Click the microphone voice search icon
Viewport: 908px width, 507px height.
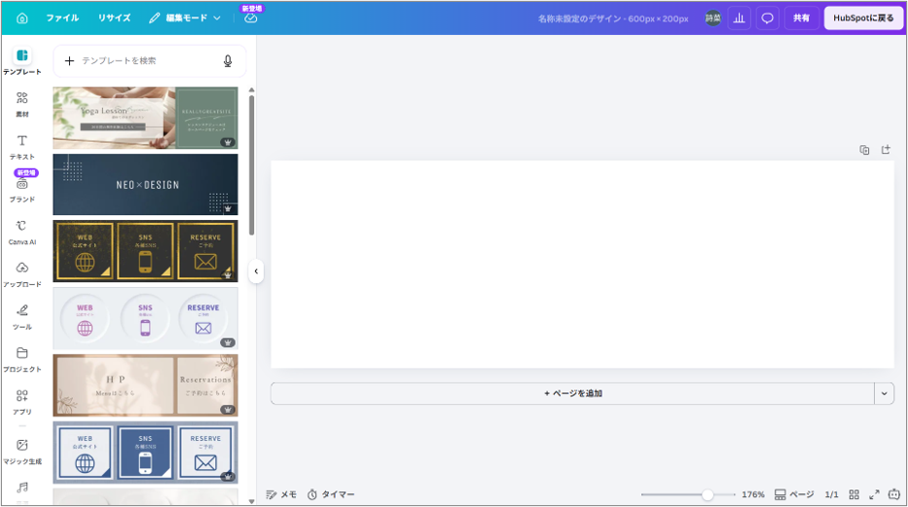pos(228,60)
